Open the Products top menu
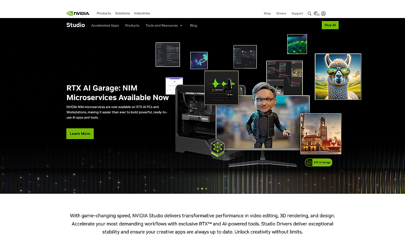Viewport: 405px width, 245px height. 104,13
